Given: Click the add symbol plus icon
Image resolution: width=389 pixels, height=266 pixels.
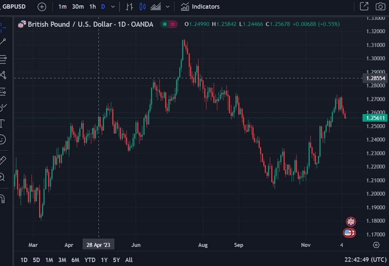Looking at the screenshot, I should [x=41, y=6].
